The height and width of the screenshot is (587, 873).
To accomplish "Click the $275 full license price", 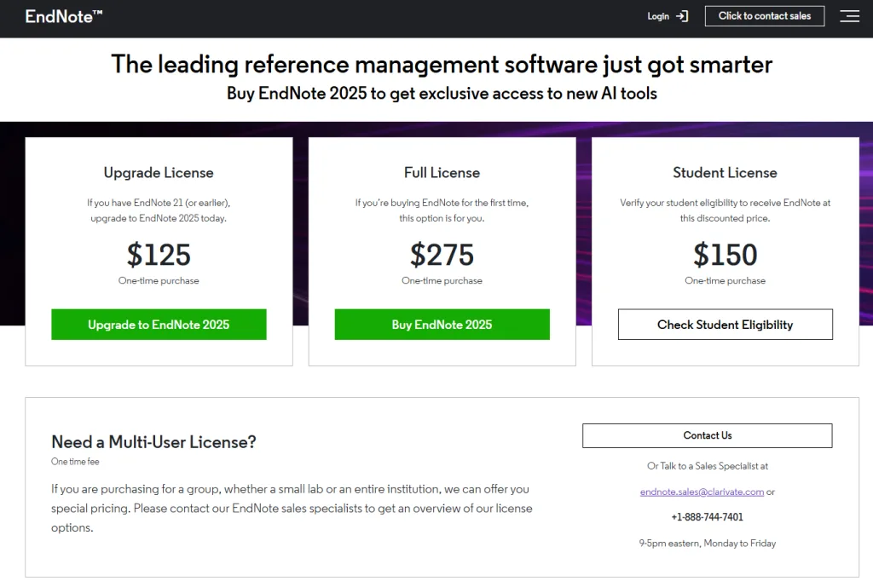I will (442, 255).
